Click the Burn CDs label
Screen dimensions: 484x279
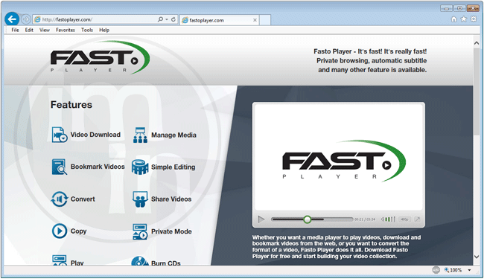166,263
